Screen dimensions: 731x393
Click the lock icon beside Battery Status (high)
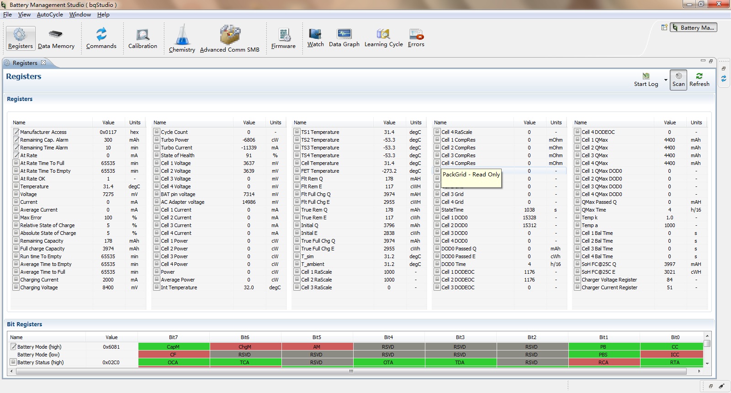click(13, 362)
